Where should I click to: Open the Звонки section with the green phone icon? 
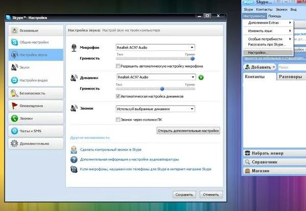click(36, 118)
